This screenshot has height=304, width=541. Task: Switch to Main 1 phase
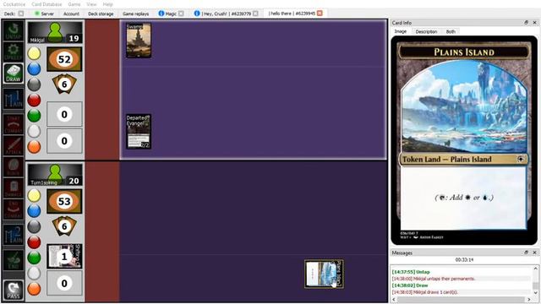(x=14, y=99)
